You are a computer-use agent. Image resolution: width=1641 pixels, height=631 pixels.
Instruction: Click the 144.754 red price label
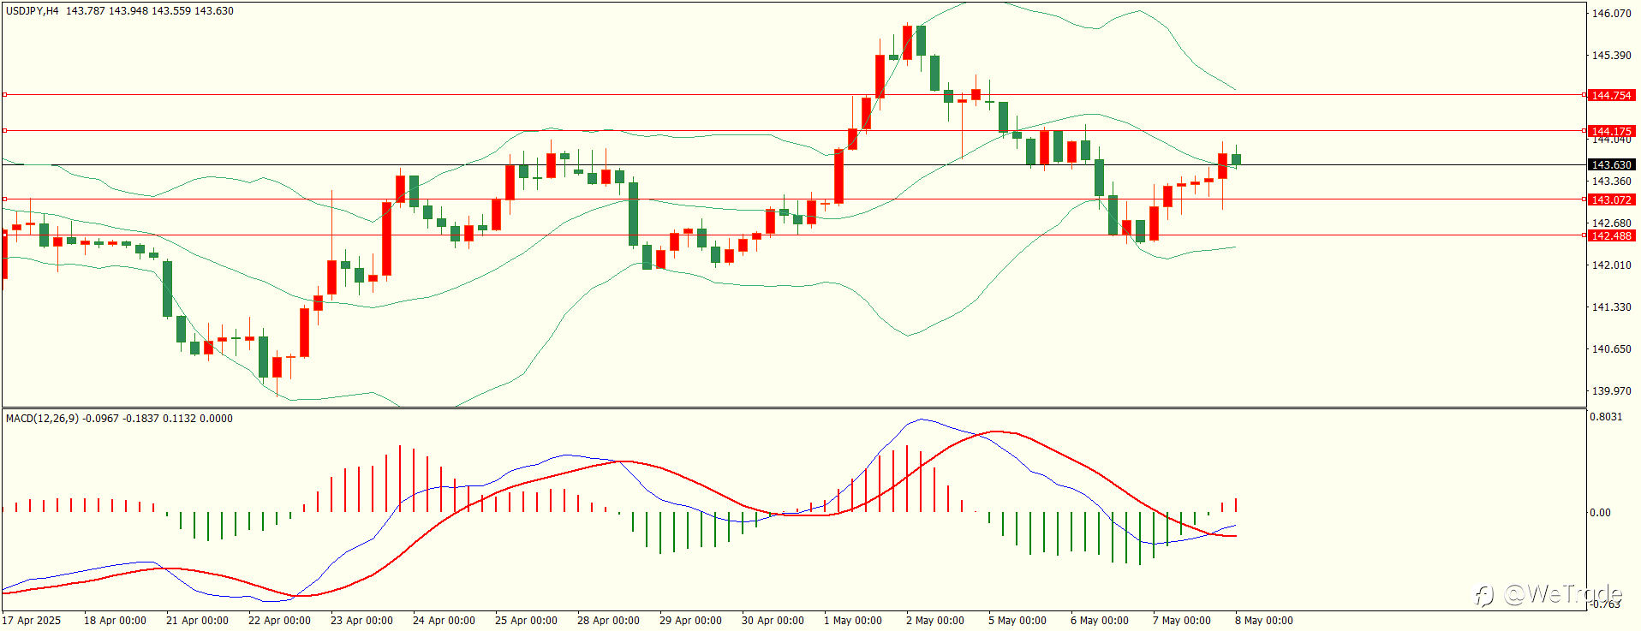click(1611, 95)
